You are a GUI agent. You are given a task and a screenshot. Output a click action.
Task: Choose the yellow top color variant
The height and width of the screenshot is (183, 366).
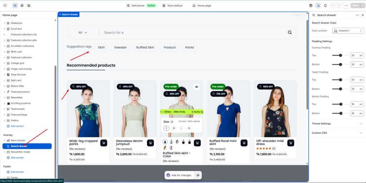click(165, 148)
